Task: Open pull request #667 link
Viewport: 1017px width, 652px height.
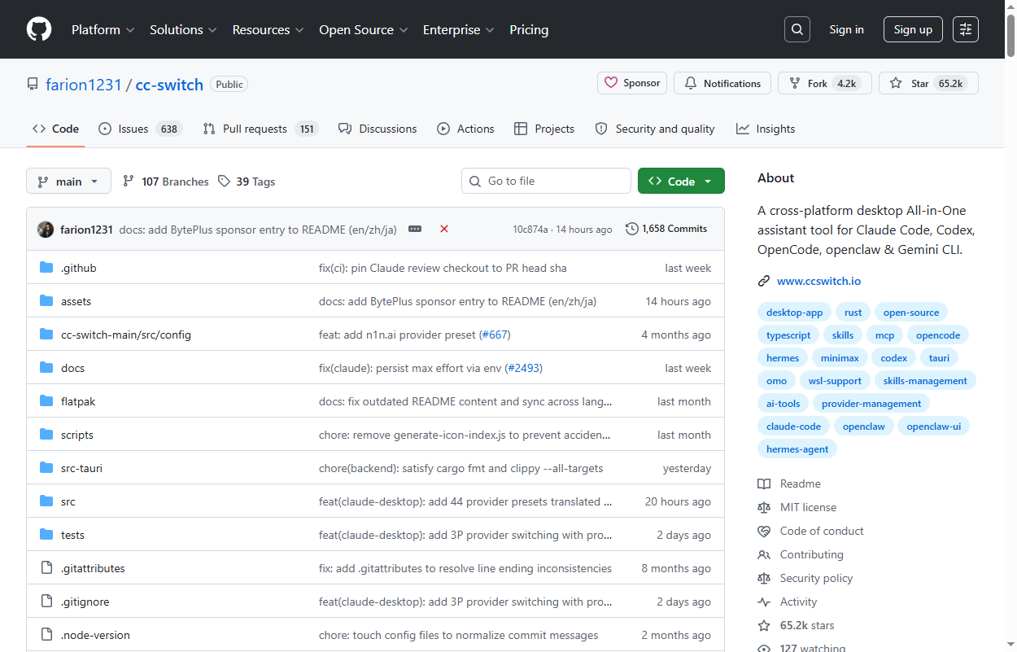Action: 495,335
